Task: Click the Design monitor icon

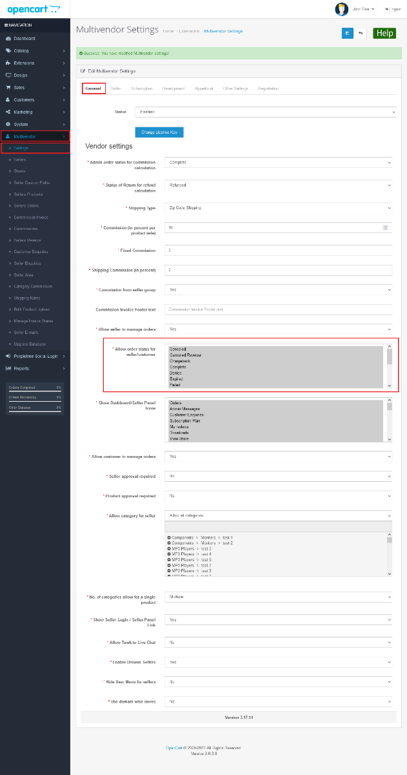Action: [8, 75]
